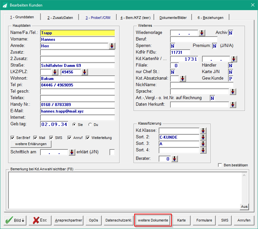Click the KdNr FiBu field 11731
This screenshot has width=258, height=229.
(180, 53)
